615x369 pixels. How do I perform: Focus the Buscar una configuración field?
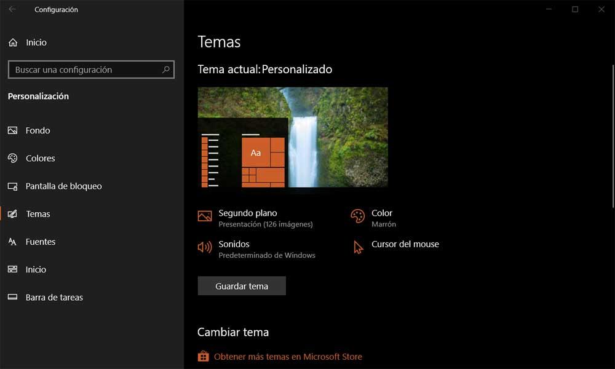tap(91, 69)
